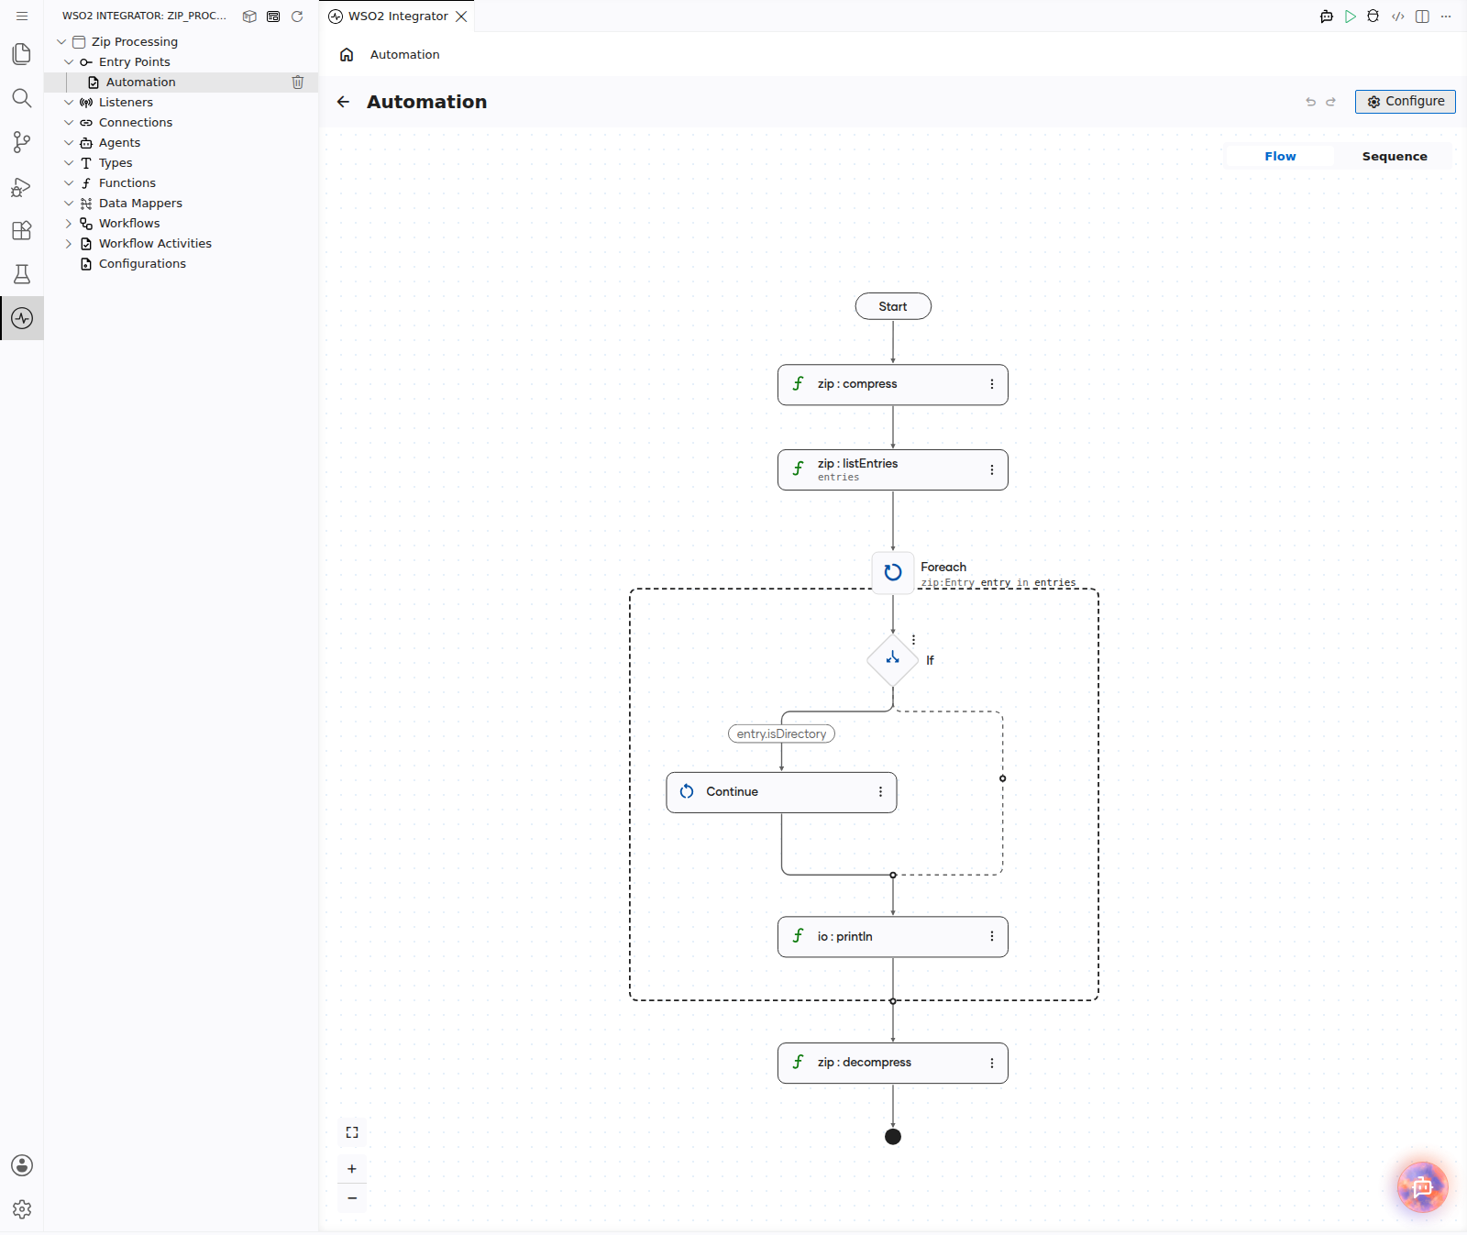Open Source Control in activity bar
The image size is (1467, 1235).
pyautogui.click(x=22, y=142)
